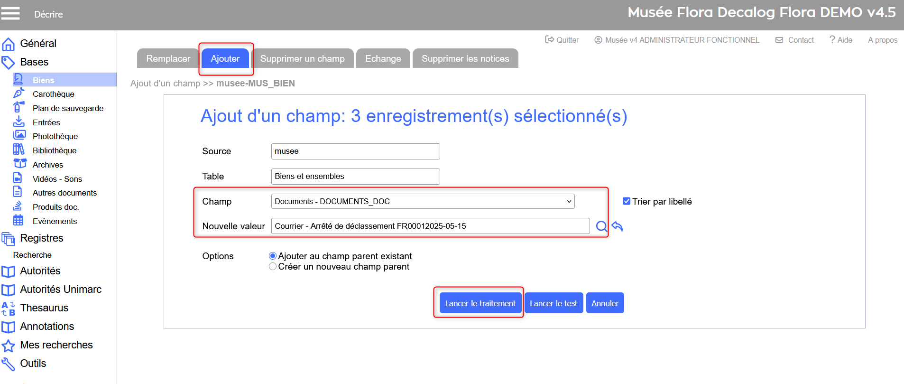
Task: Click the Bibliothèque books icon
Action: click(x=18, y=150)
